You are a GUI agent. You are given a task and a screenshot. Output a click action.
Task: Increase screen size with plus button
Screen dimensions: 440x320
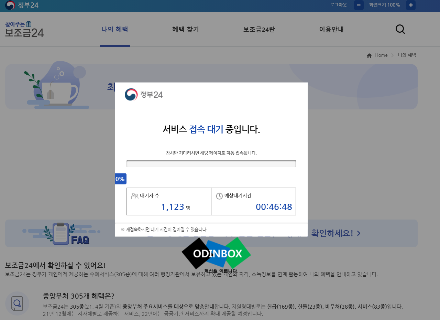(411, 5)
